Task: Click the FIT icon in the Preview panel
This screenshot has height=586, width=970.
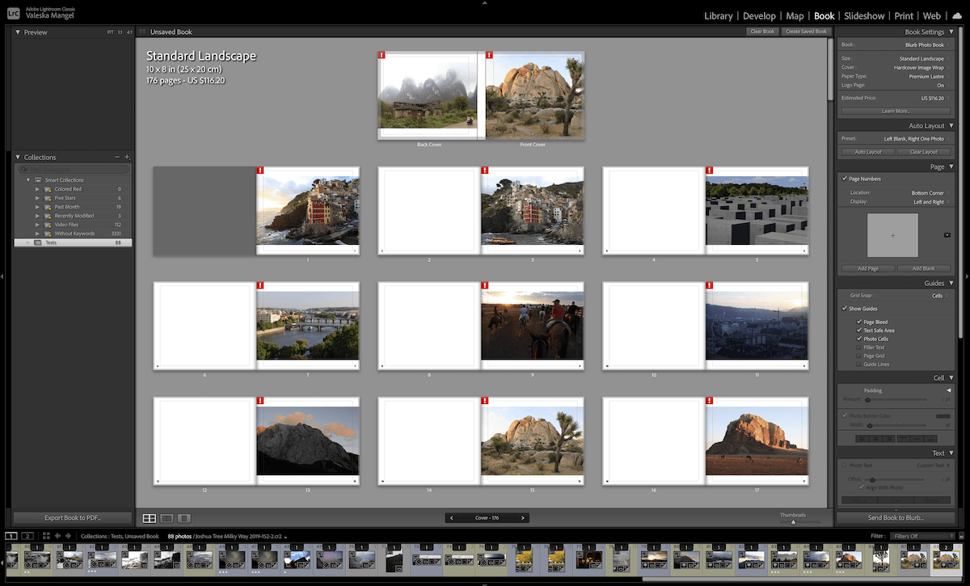Action: (x=112, y=32)
